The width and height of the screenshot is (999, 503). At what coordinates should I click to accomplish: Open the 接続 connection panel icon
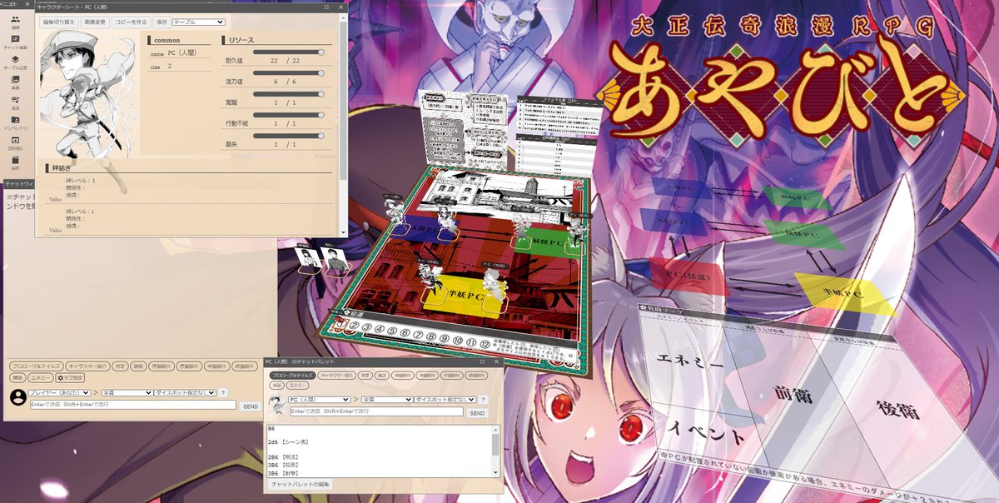coord(16,22)
